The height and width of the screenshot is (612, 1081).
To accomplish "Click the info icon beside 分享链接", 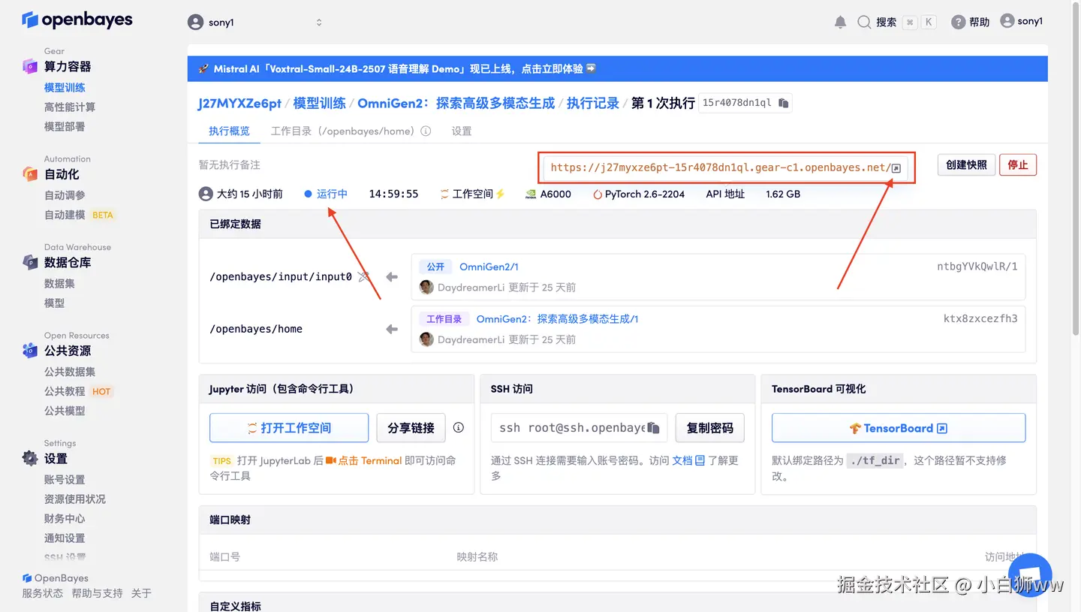I will [459, 427].
